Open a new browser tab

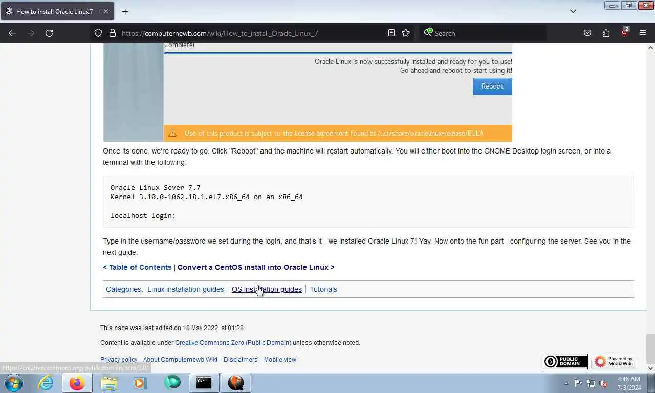tap(125, 11)
